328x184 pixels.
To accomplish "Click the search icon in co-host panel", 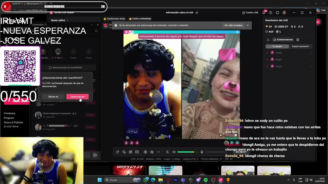I will 96,31.
